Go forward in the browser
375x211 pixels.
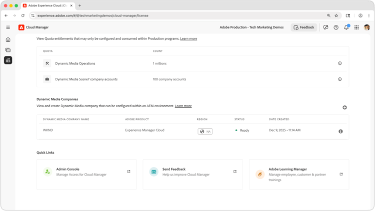pyautogui.click(x=14, y=15)
